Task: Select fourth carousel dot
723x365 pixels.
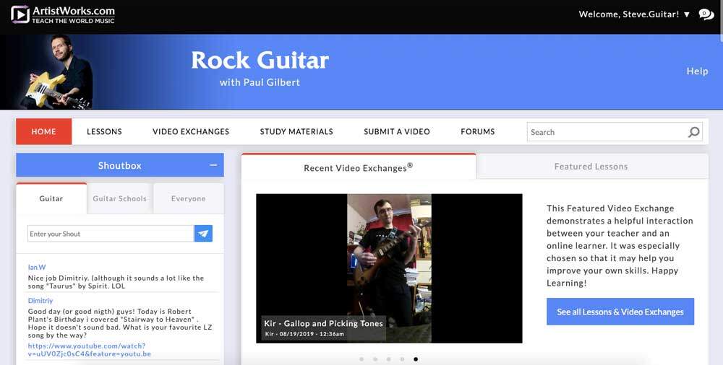Action: 403,359
